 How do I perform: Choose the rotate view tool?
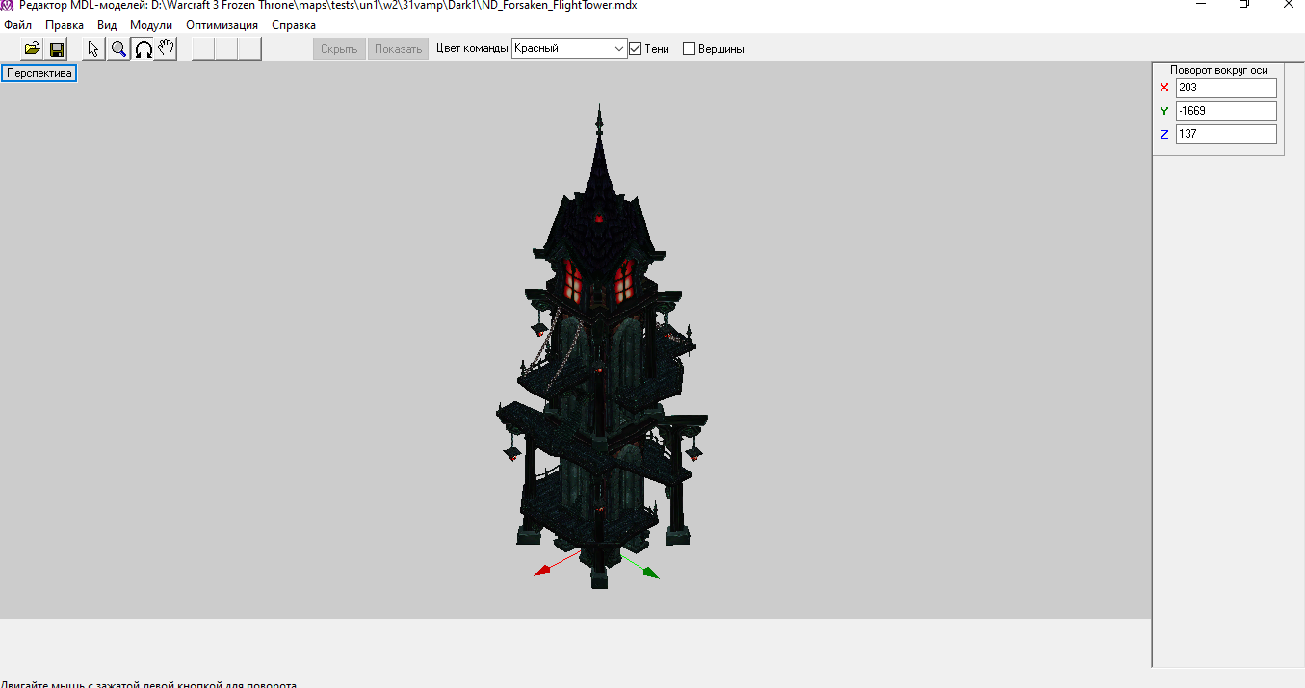[143, 49]
